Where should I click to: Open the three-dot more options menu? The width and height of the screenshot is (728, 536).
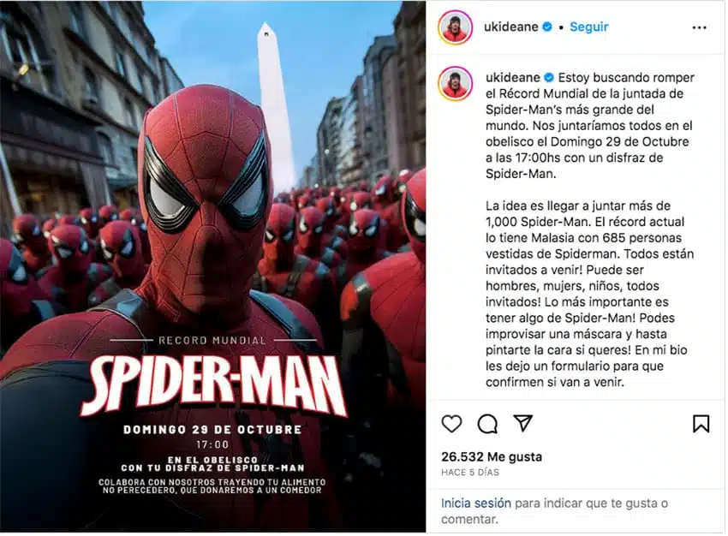tap(699, 27)
